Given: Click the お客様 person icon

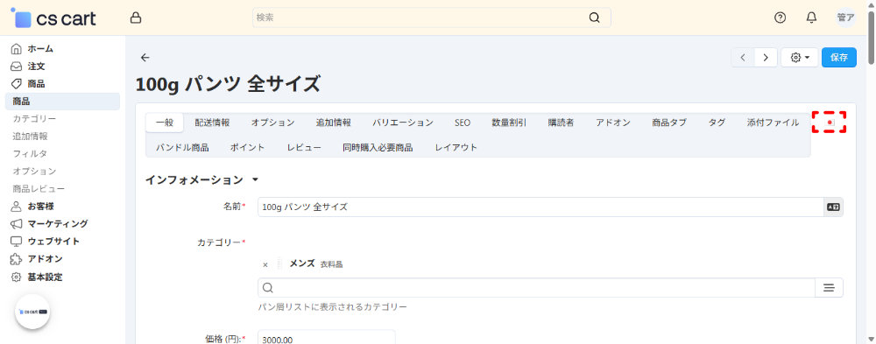Looking at the screenshot, I should [16, 206].
